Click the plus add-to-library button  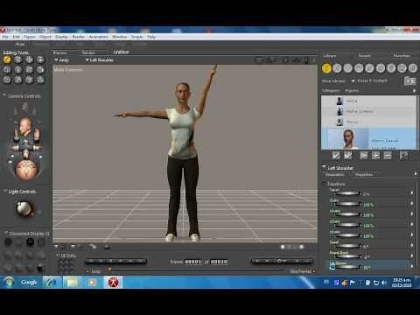[375, 156]
